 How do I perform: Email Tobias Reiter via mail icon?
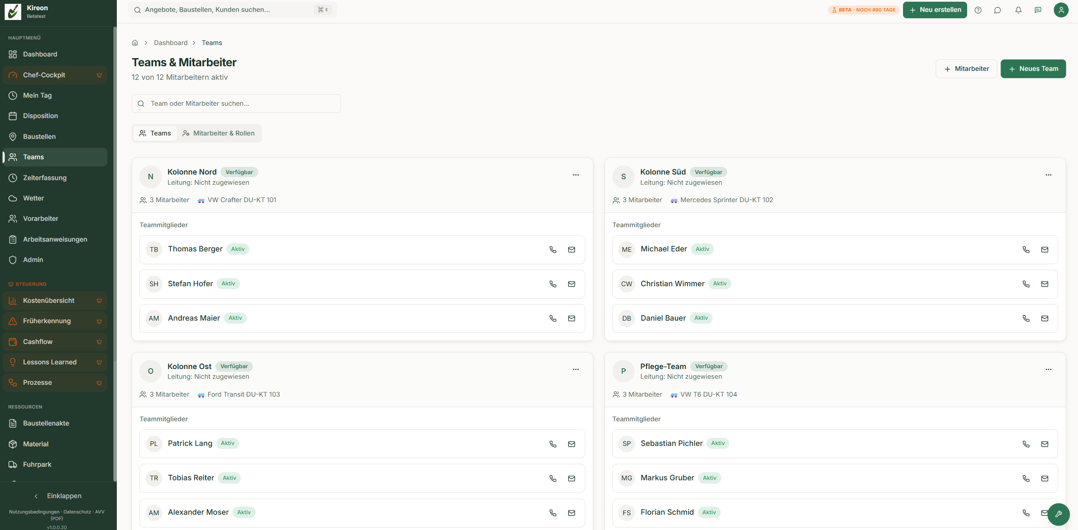[x=571, y=479]
